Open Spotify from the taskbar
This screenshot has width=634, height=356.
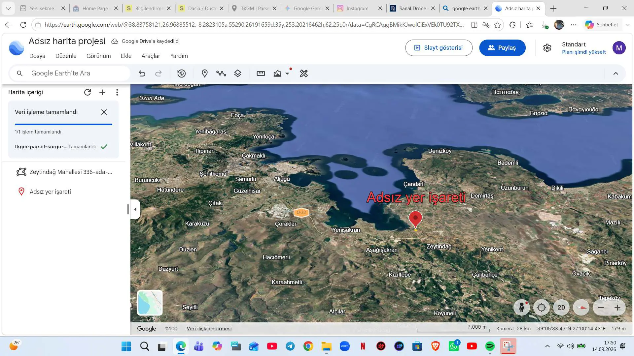[490, 346]
